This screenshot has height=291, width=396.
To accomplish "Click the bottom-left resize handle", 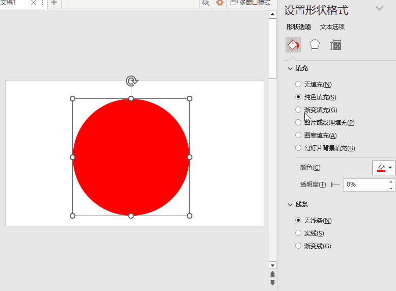I will [x=72, y=216].
